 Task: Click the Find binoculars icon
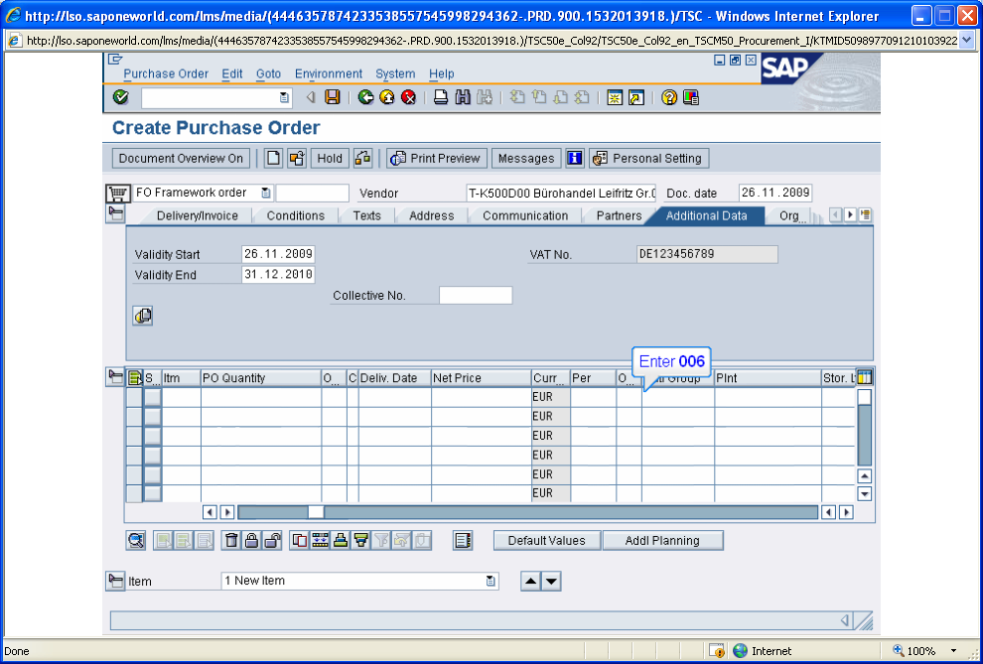pyautogui.click(x=463, y=97)
